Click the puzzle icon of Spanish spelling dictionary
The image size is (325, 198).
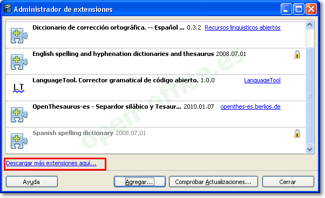point(19,141)
